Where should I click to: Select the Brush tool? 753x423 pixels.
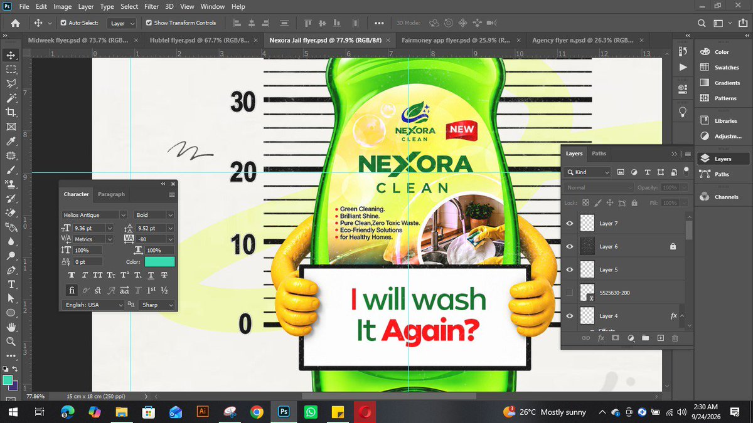coord(11,170)
